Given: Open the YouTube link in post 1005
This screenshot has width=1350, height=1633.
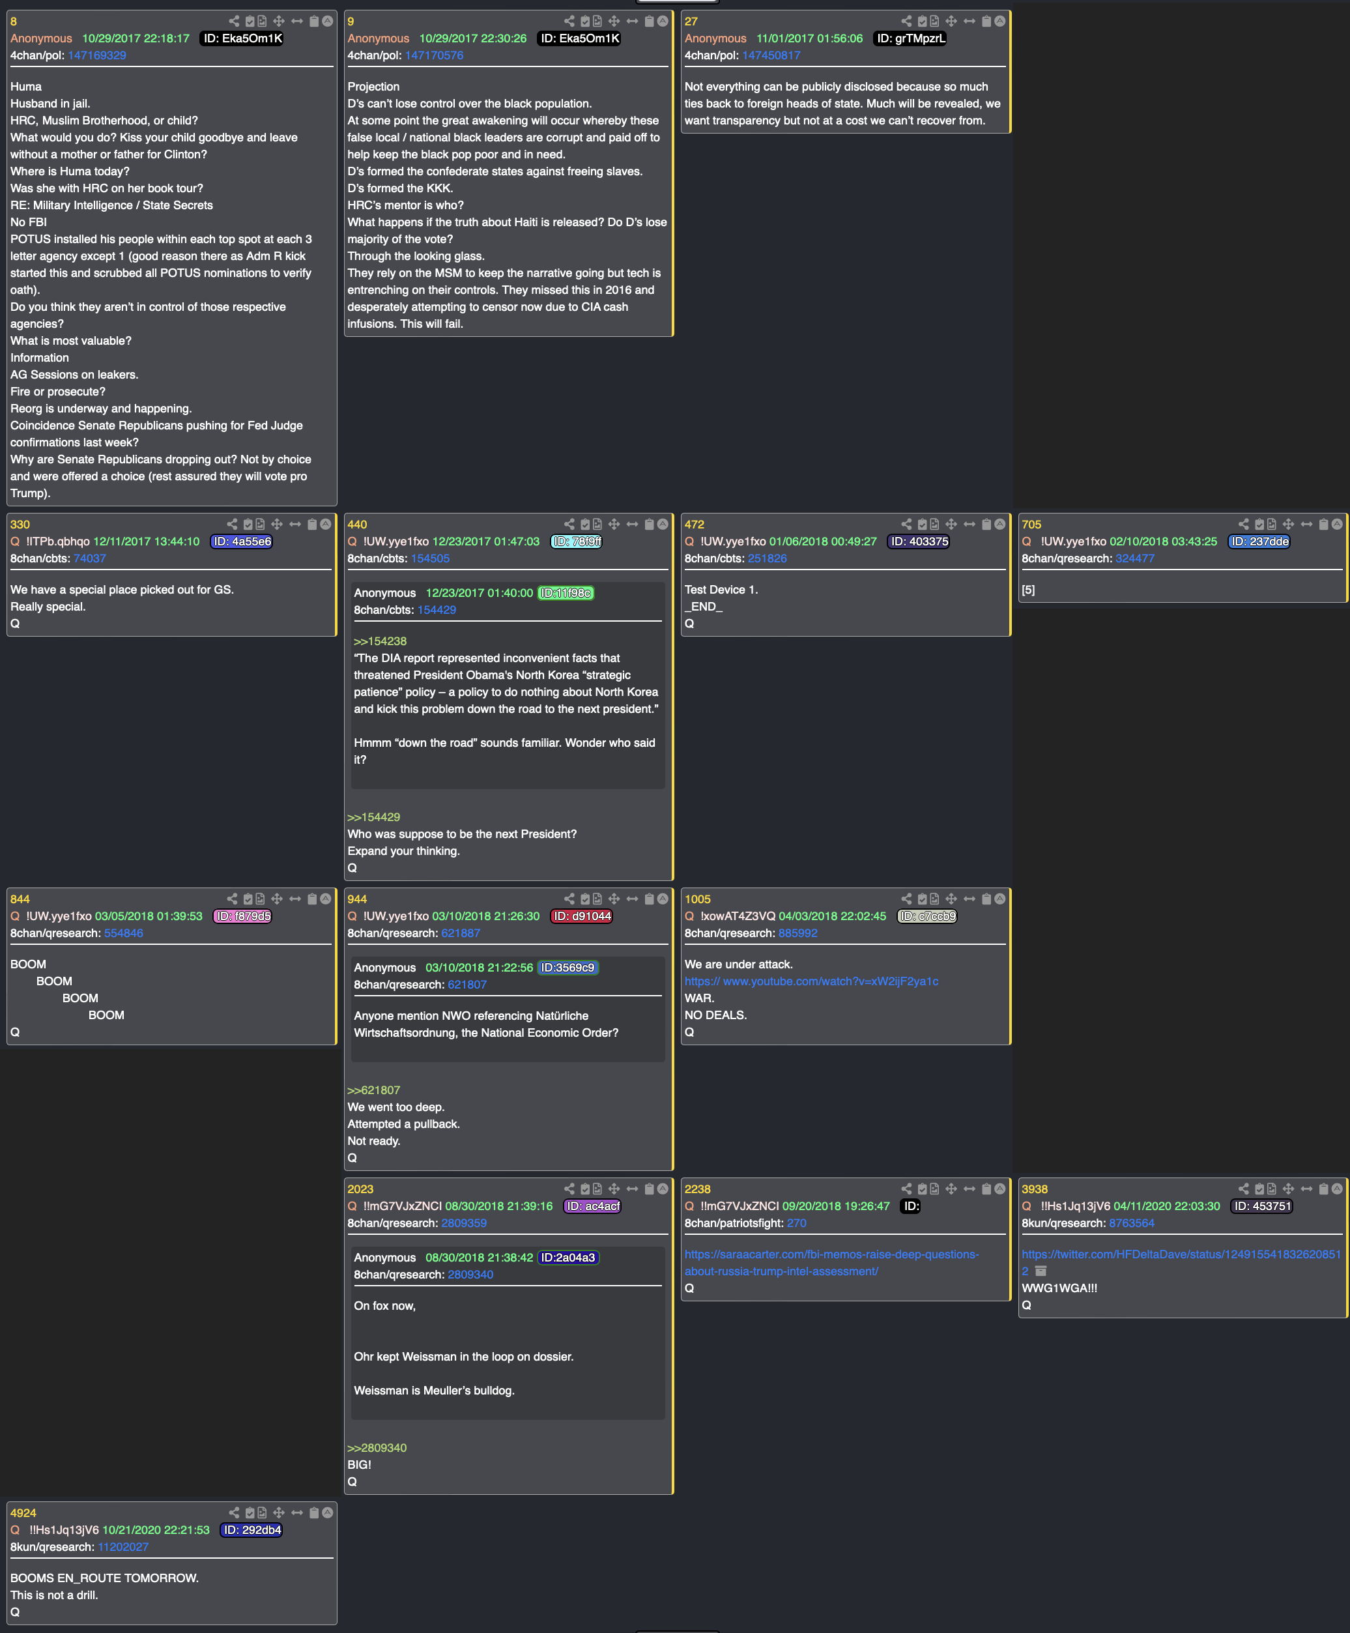Looking at the screenshot, I should tap(811, 981).
